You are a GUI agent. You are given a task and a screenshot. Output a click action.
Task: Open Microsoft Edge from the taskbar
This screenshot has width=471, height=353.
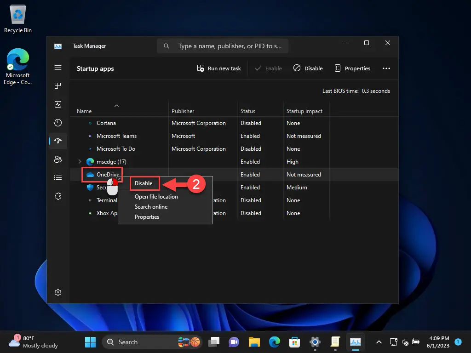click(x=274, y=342)
